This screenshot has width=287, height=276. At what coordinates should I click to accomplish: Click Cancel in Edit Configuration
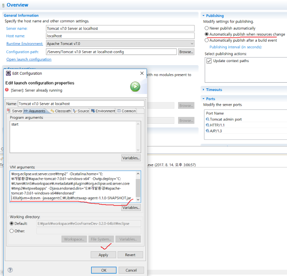[x=131, y=270]
